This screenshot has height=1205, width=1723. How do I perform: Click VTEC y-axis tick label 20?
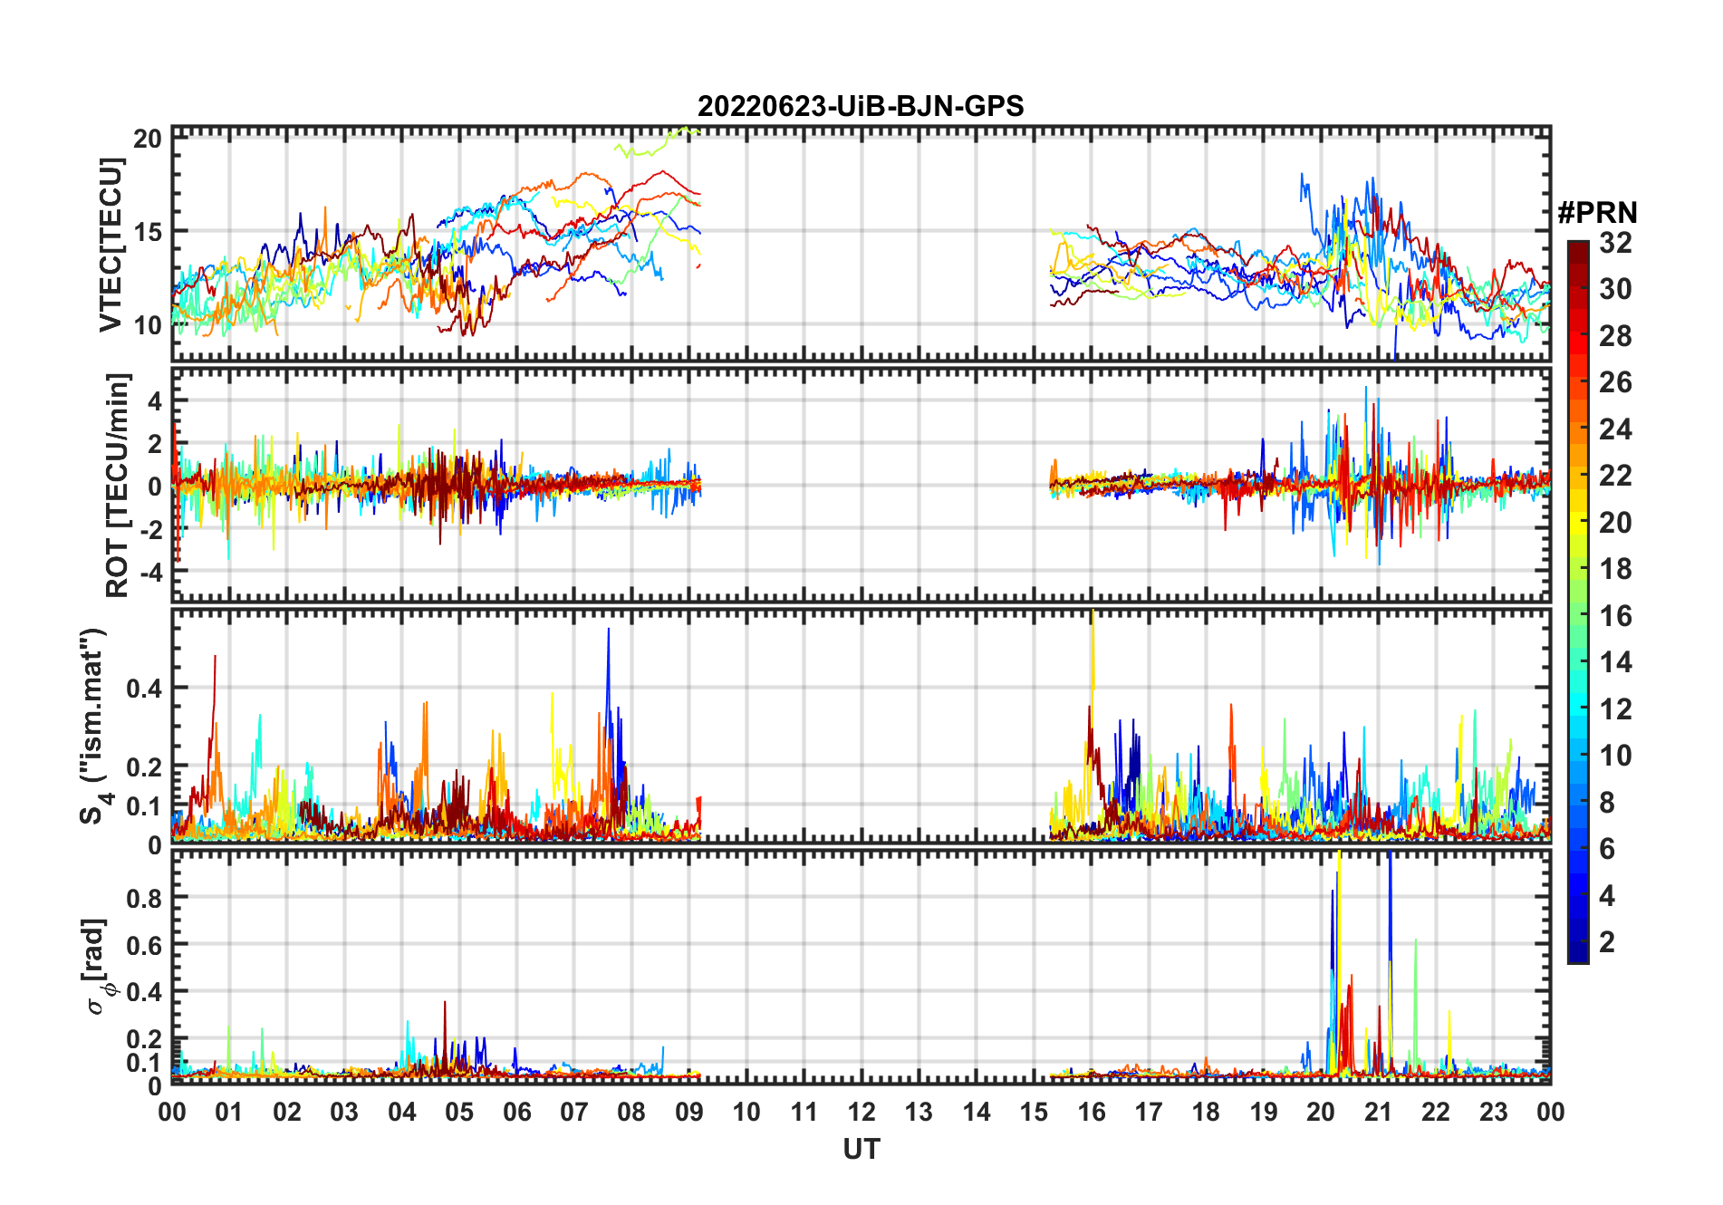pyautogui.click(x=148, y=139)
